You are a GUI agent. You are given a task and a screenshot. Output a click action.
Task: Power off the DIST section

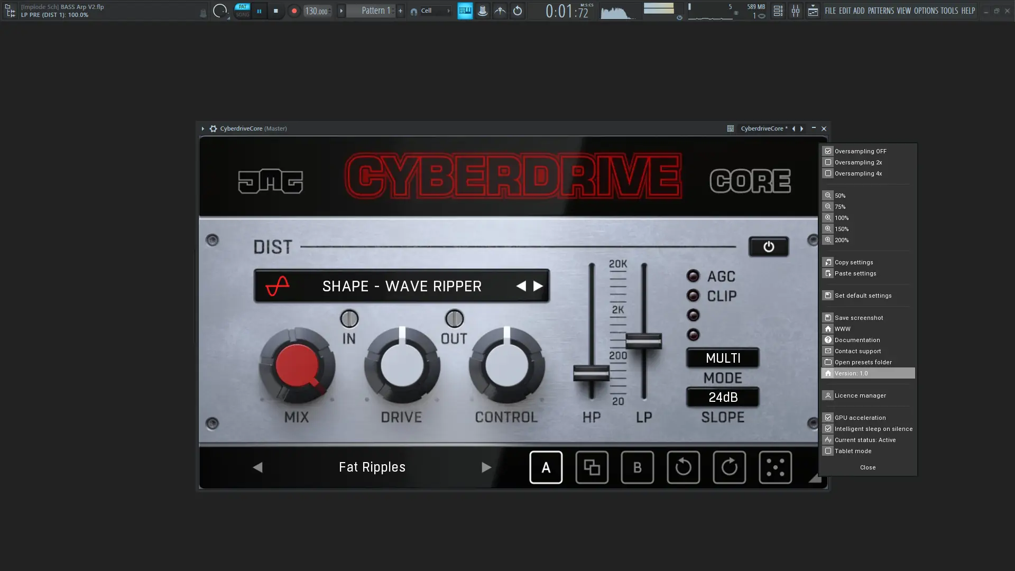point(769,246)
